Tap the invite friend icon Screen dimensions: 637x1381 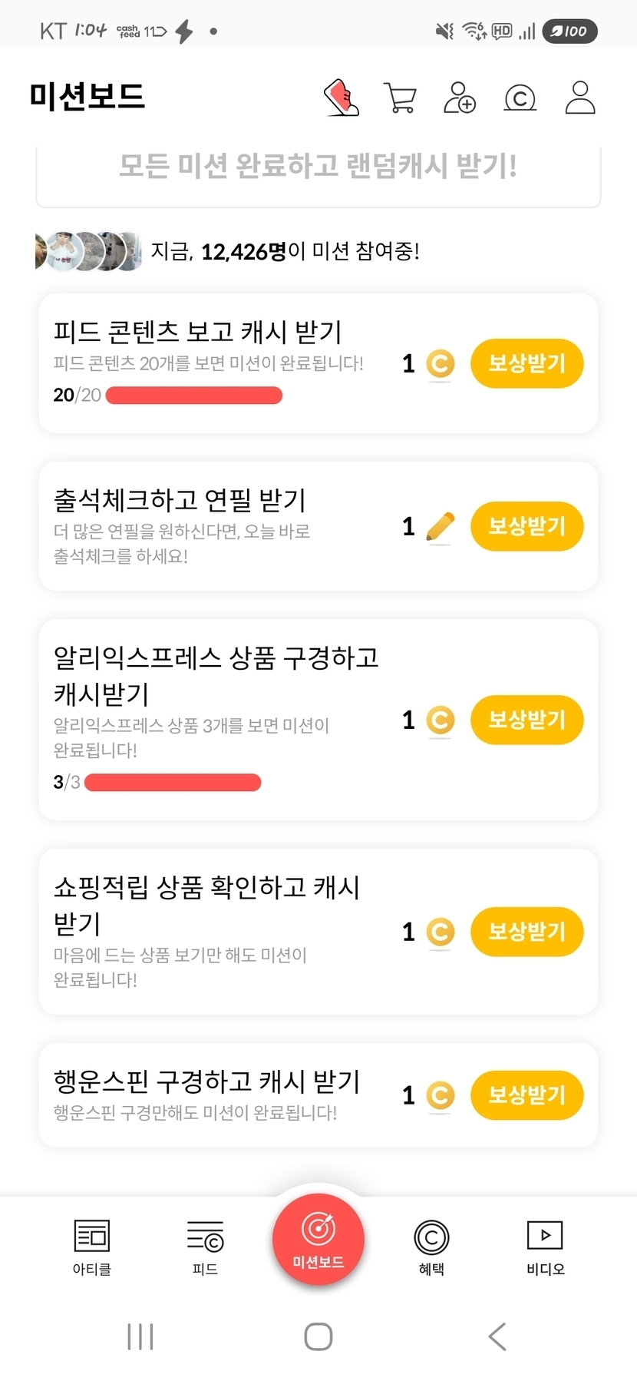point(460,98)
